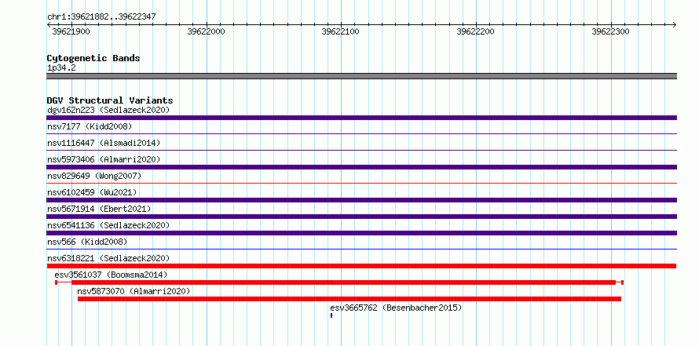This screenshot has width=699, height=346.
Task: Click esv3665762 (Besenbacher2015) label
Action: click(396, 308)
